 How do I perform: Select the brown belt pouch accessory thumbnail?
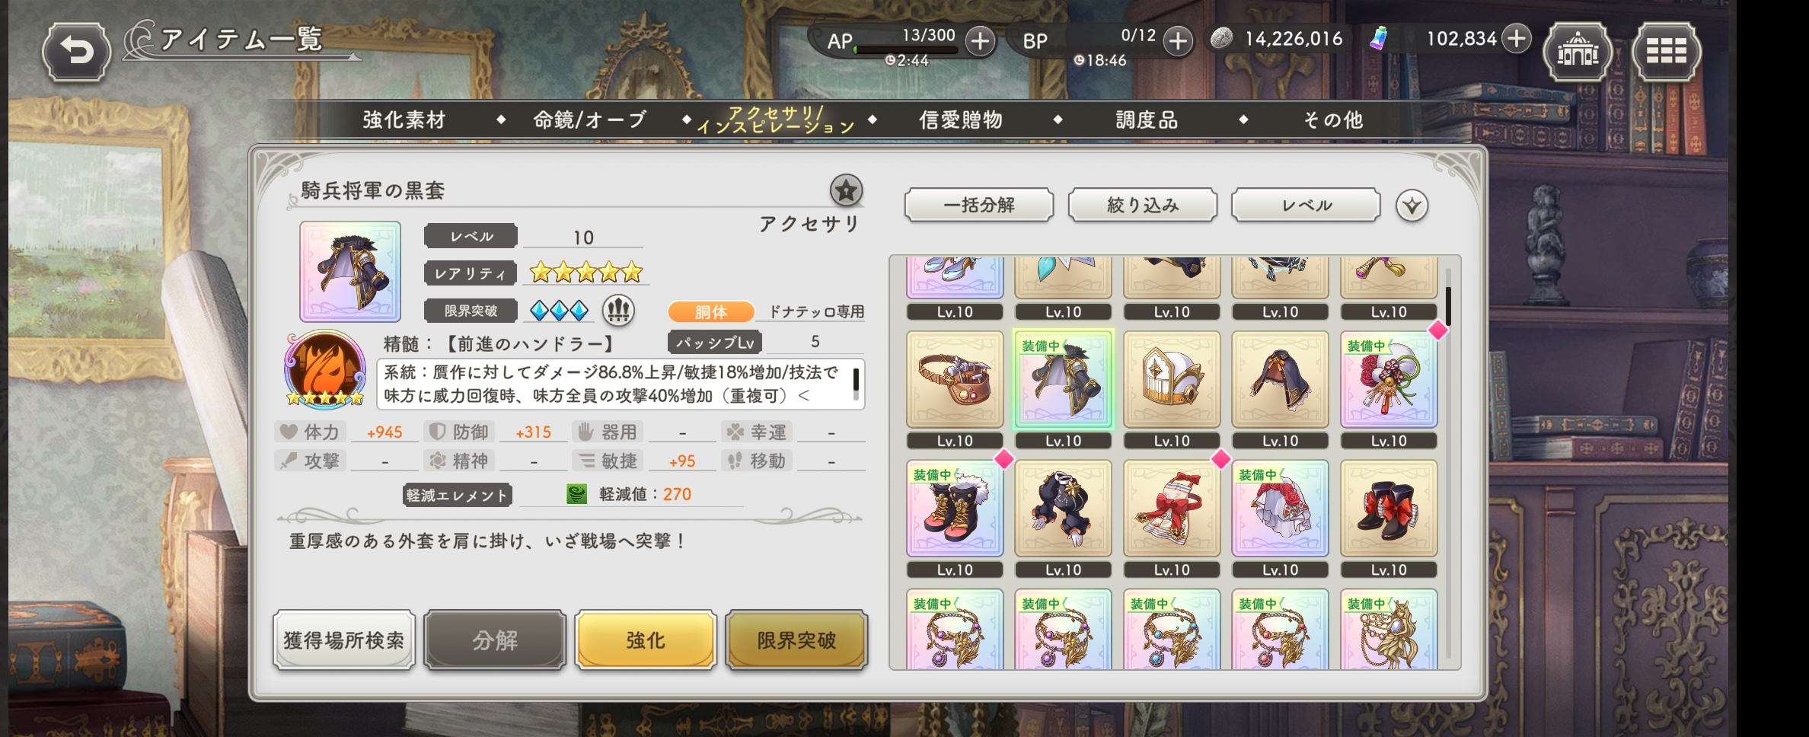pos(955,379)
